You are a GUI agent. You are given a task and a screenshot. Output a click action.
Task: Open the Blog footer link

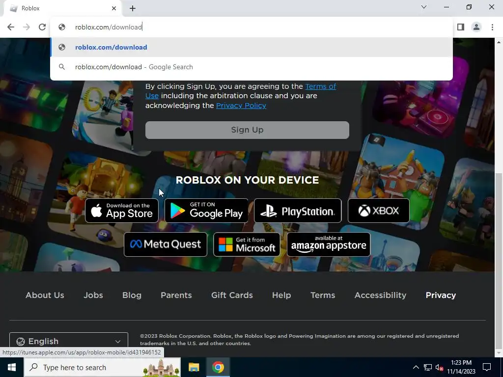click(x=132, y=295)
